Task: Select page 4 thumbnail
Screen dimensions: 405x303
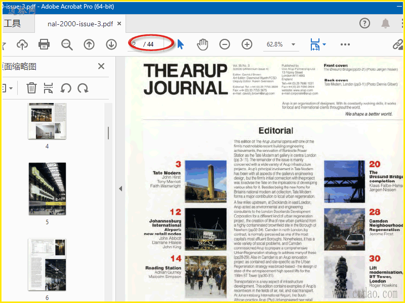Action: point(47,121)
